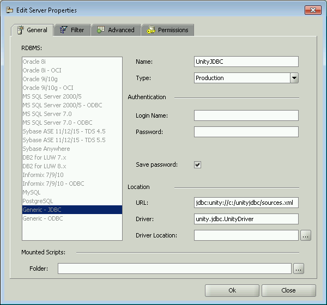
Task: Click the Ok button
Action: pyautogui.click(x=232, y=290)
